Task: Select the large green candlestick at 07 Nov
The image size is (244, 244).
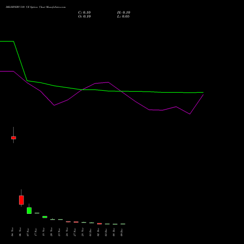Action: (29, 210)
